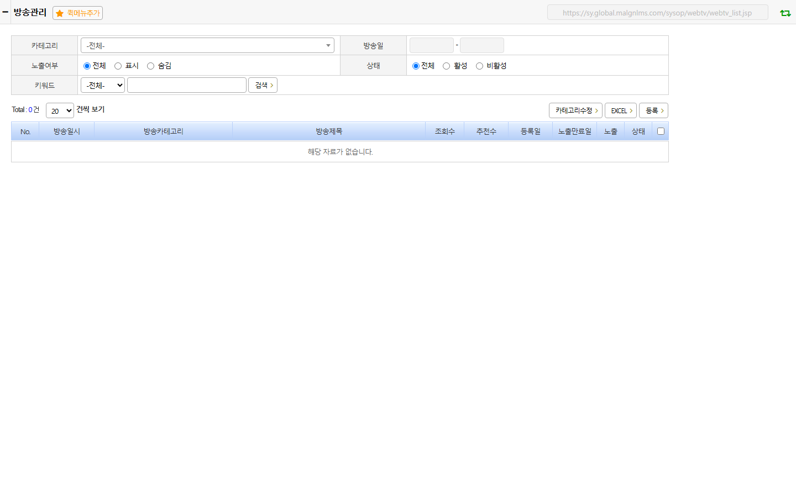Click the 등록일 column header
The height and width of the screenshot is (497, 796).
[x=531, y=131]
